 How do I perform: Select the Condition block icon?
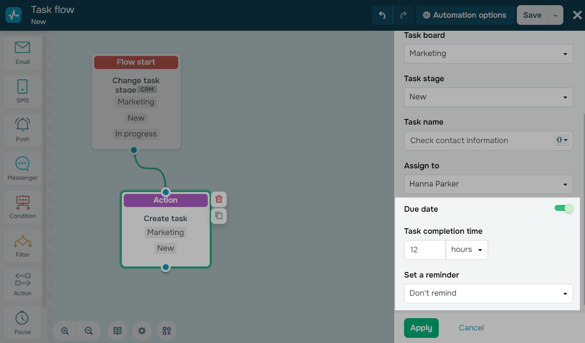tap(22, 207)
